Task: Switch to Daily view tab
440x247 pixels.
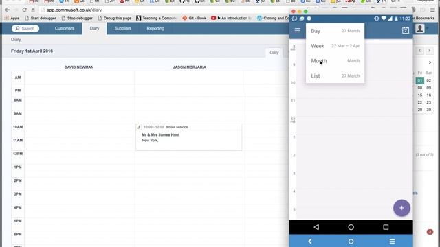Action: click(274, 52)
